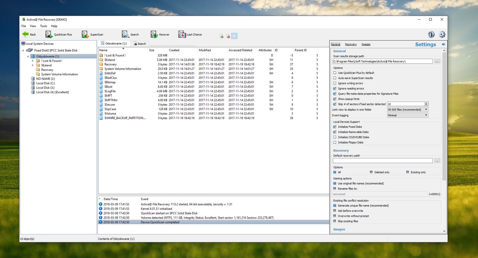Toggle Show popup hints checkbox

335,99
